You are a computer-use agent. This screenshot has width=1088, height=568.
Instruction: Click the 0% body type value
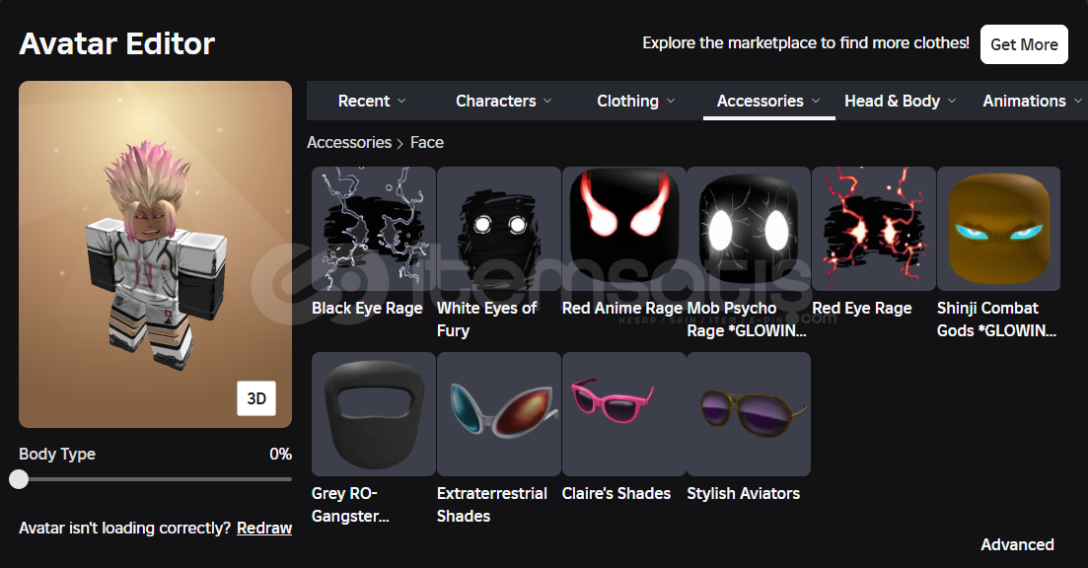[x=280, y=454]
